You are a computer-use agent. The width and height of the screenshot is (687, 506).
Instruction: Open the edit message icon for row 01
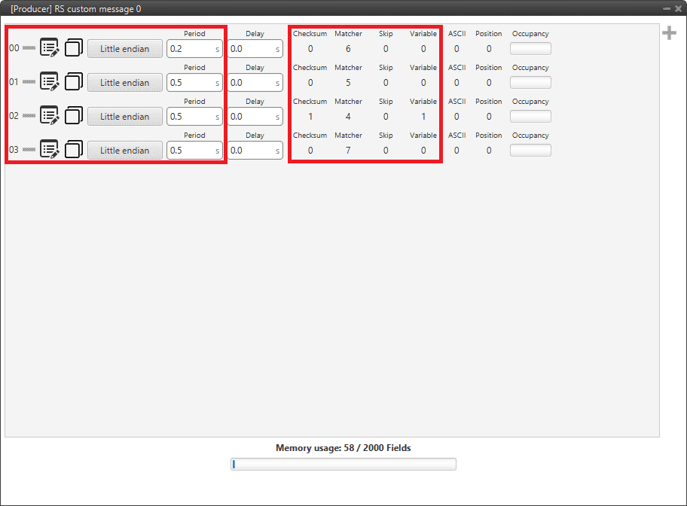coord(50,82)
